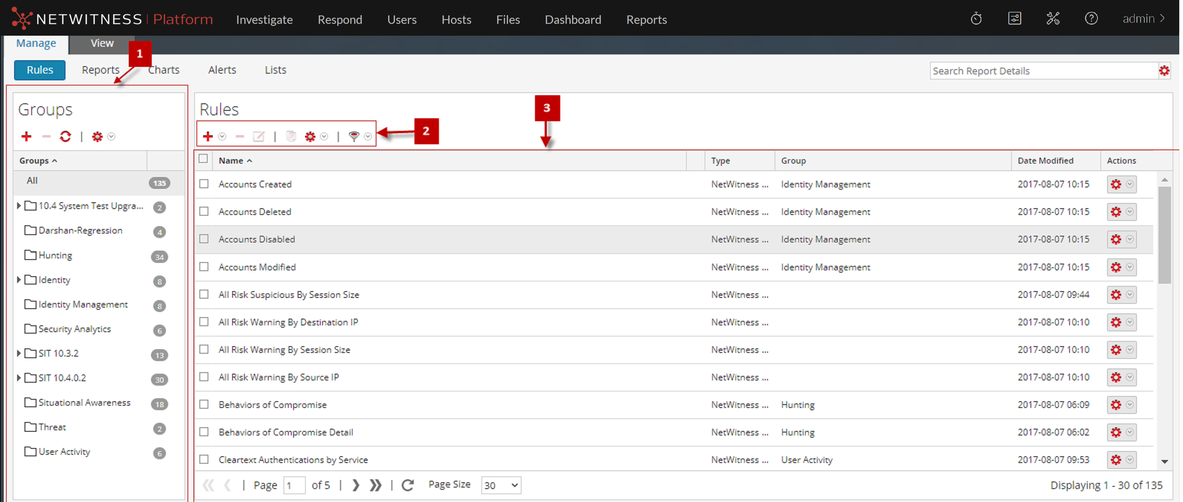Check the Accounts Deleted checkbox
The height and width of the screenshot is (502, 1183).
click(204, 212)
